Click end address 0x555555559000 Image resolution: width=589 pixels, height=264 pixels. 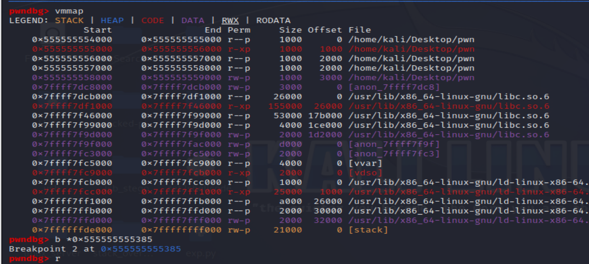click(182, 77)
